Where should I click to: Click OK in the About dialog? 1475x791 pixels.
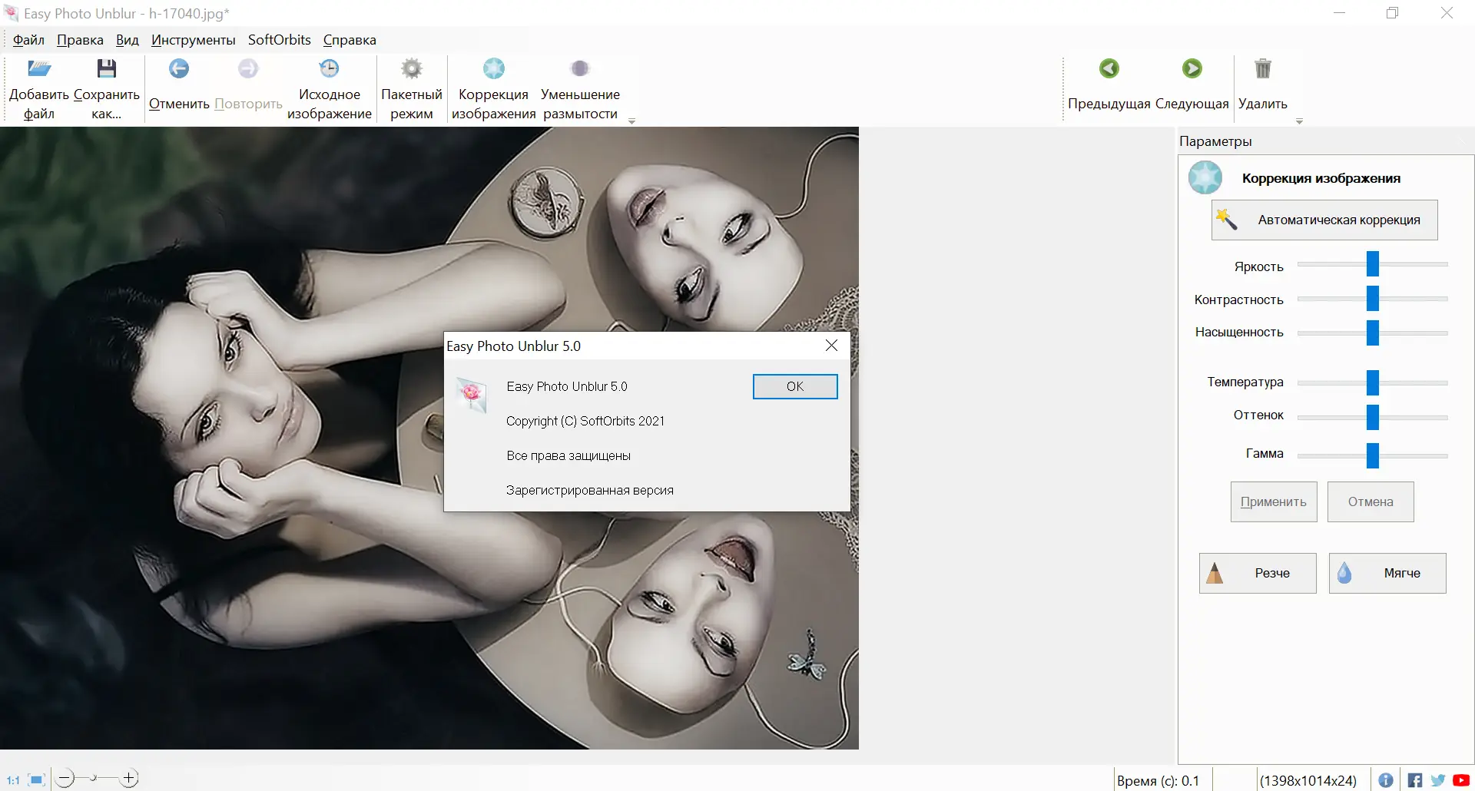795,386
